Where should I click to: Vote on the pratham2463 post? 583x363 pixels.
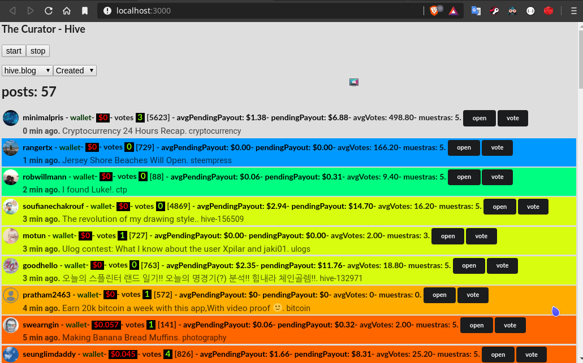click(473, 295)
